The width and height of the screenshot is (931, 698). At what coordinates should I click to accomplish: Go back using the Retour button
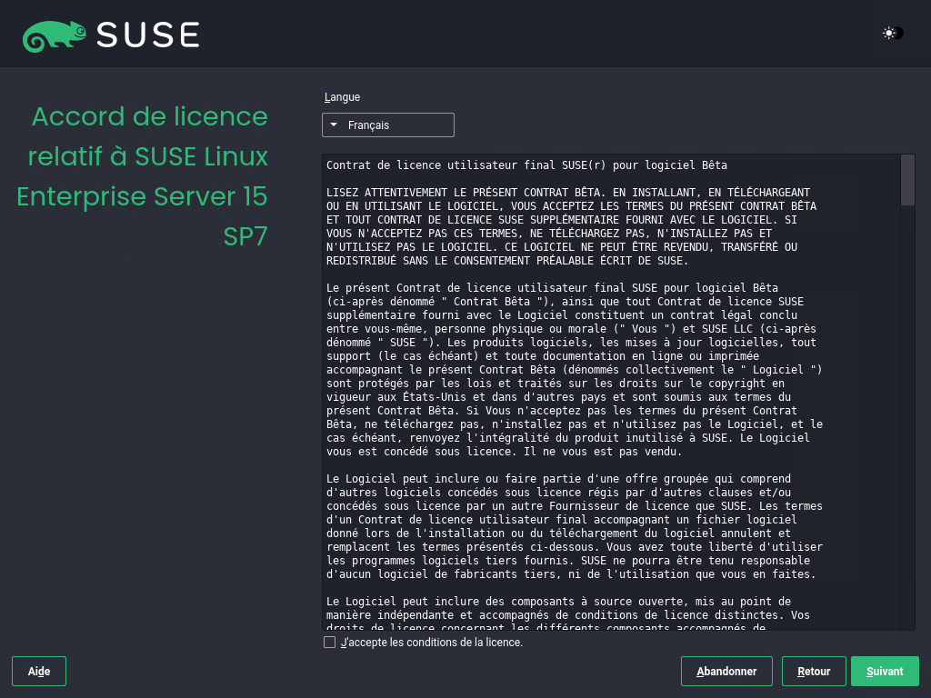814,672
